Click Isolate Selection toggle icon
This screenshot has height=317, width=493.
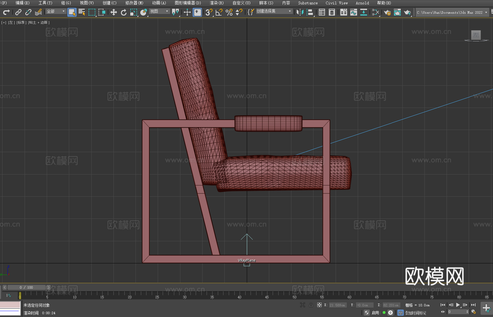pyautogui.click(x=302, y=305)
